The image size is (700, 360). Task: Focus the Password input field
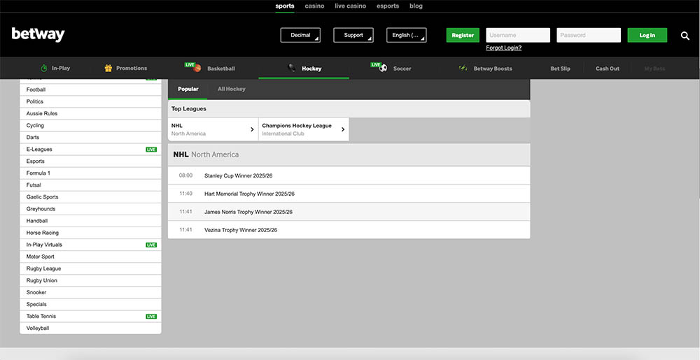(589, 35)
